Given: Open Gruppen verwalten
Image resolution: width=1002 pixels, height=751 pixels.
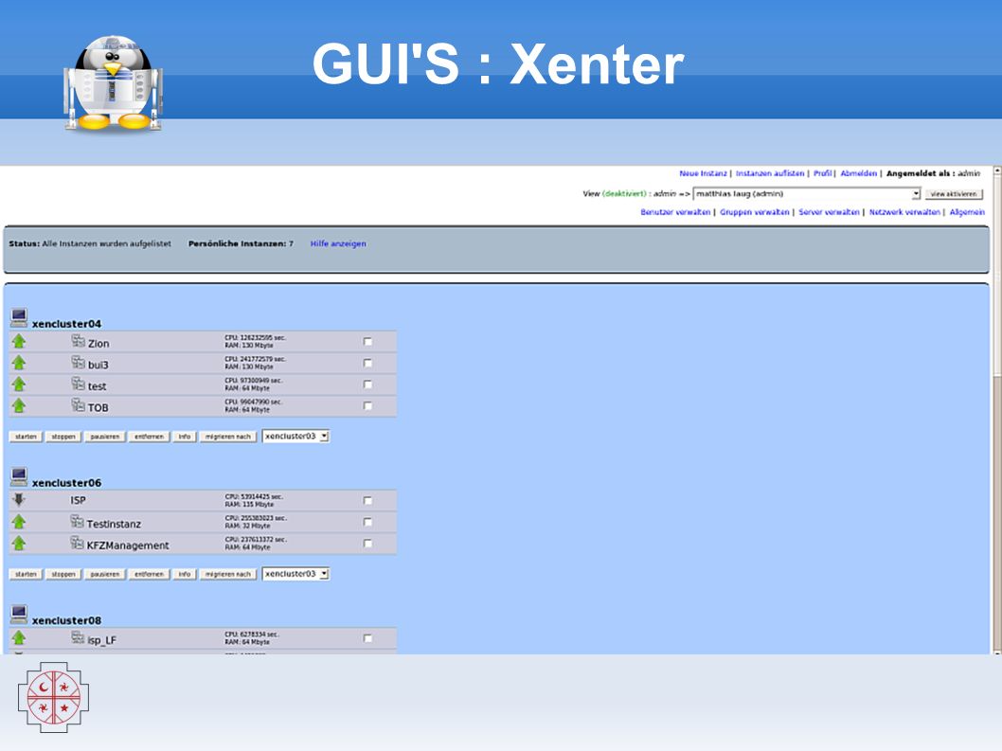Looking at the screenshot, I should coord(755,212).
